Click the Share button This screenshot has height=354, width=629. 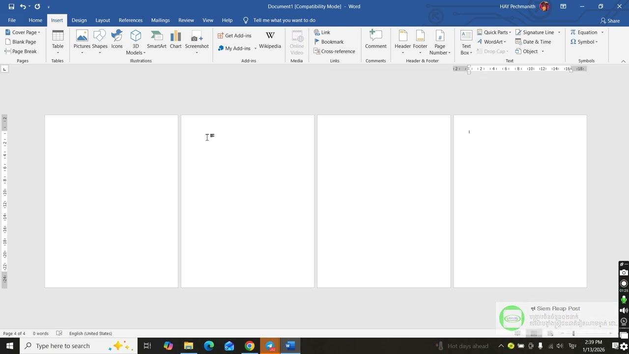pos(610,21)
